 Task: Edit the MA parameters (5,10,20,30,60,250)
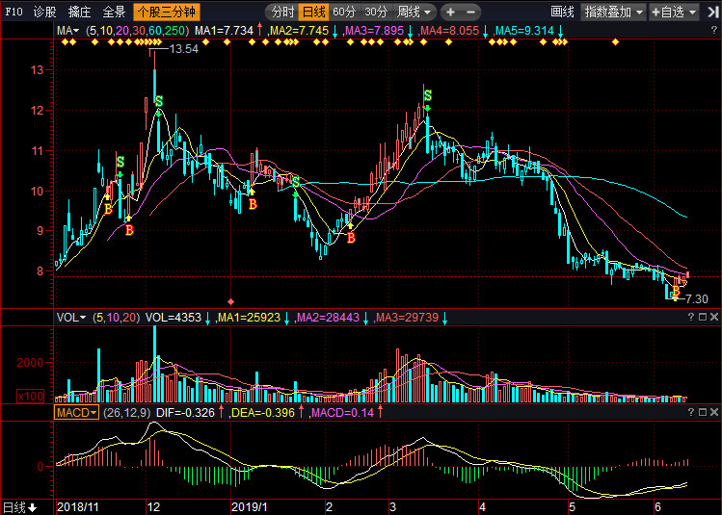pyautogui.click(x=137, y=31)
